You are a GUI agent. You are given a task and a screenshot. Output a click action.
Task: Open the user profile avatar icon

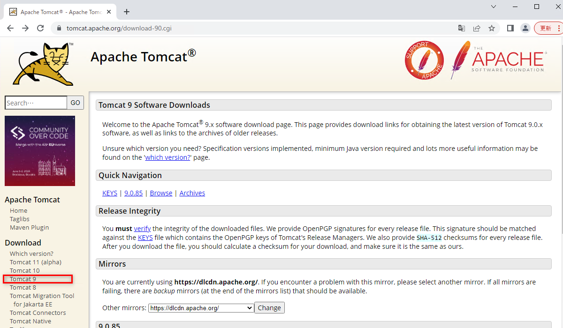tap(525, 28)
